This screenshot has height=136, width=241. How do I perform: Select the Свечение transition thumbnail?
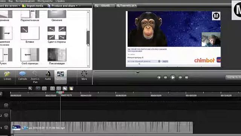point(57,14)
